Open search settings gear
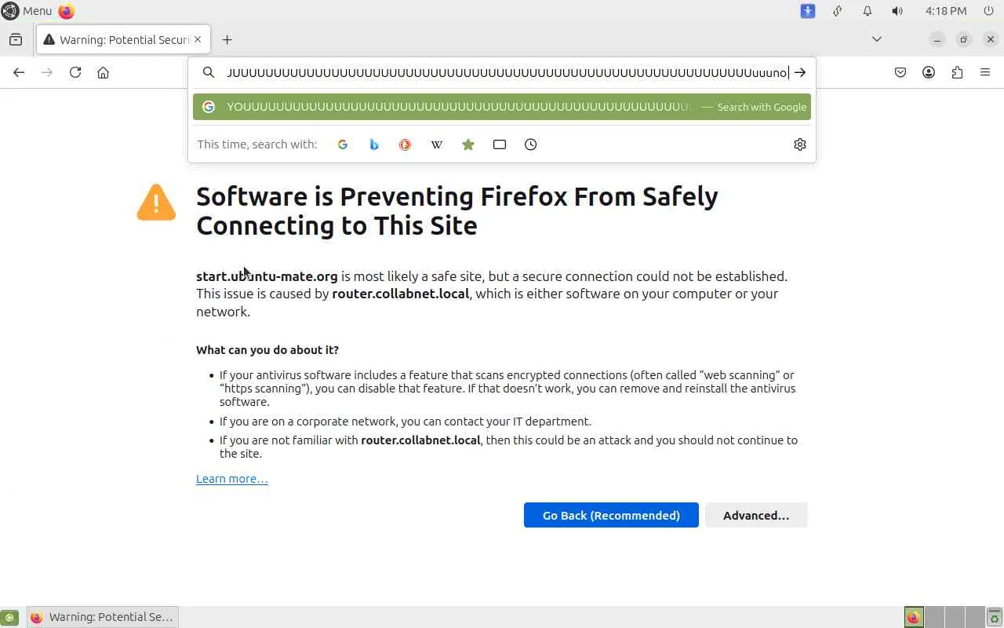1004x628 pixels. point(799,144)
